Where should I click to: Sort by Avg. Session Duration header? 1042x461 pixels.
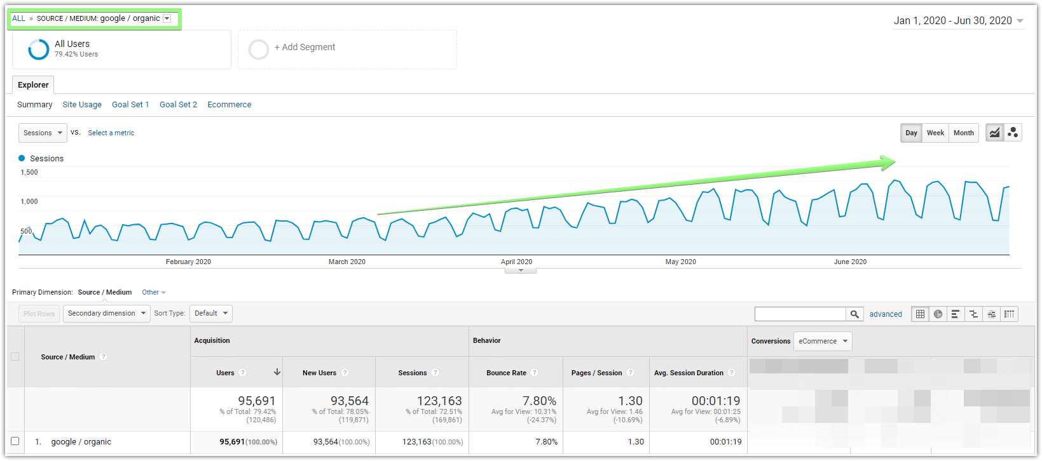click(x=689, y=373)
